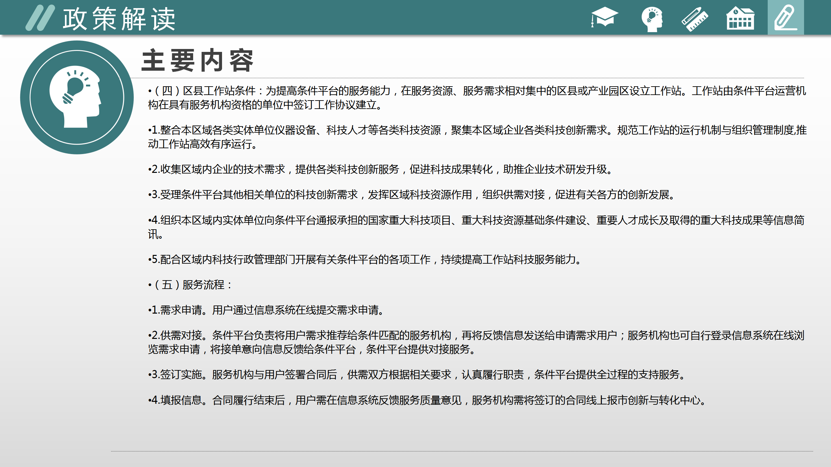Screen dimensions: 831x467
Task: Click the large circular lightbulb head graphic
Action: [77, 97]
